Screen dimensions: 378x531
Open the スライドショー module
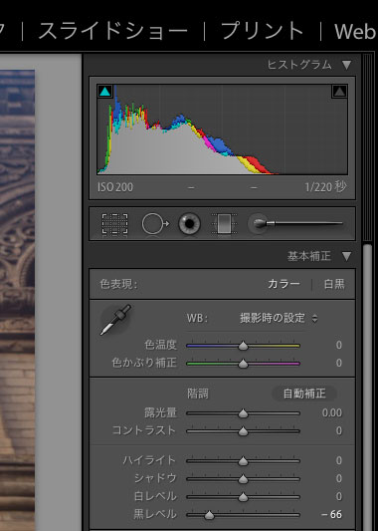coord(113,31)
